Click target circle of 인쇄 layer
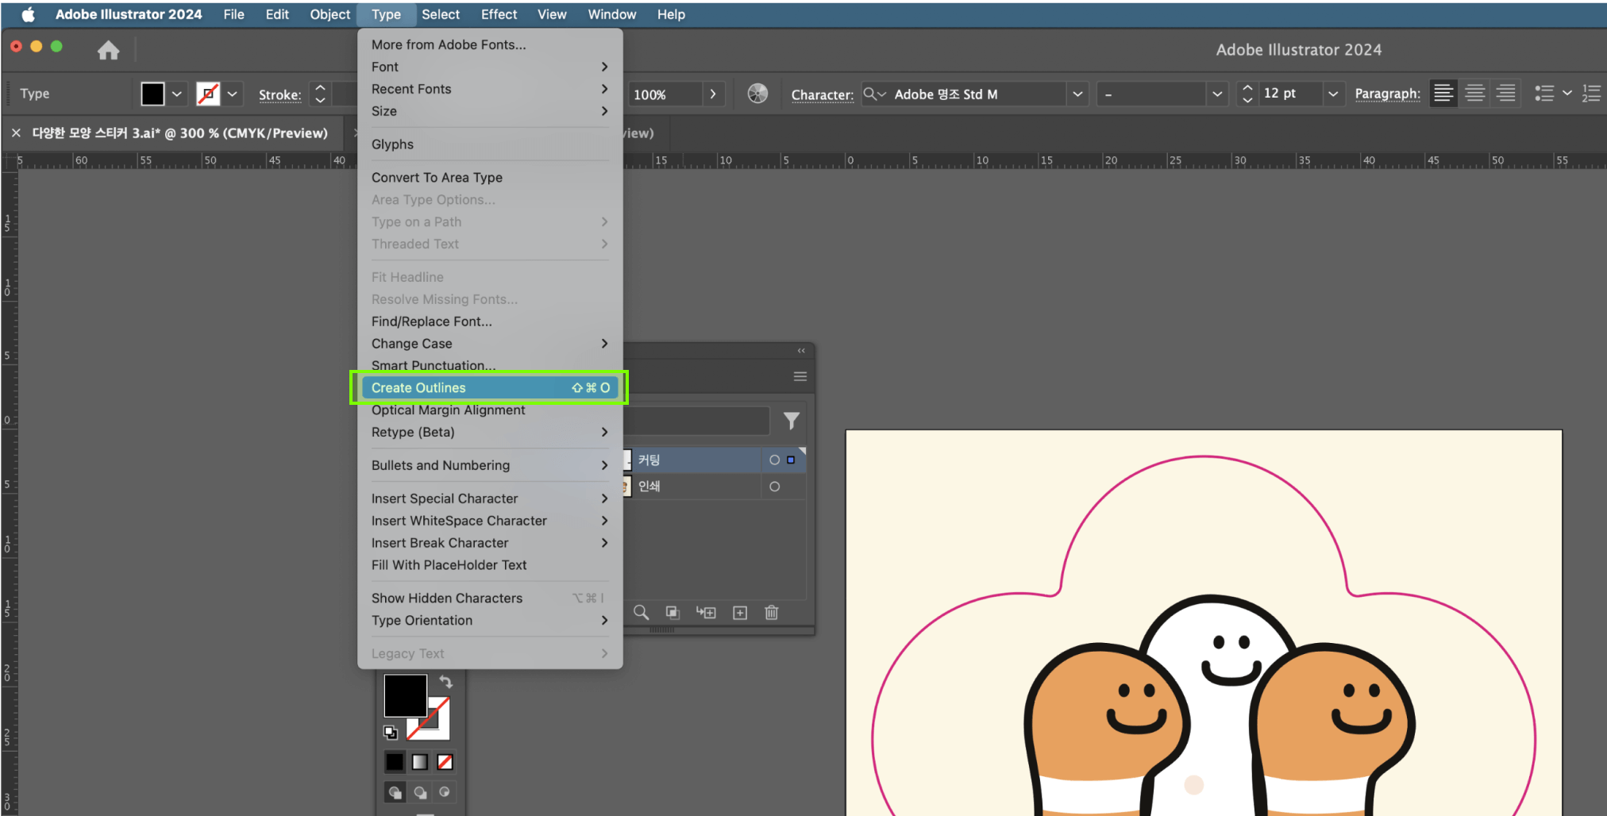Image resolution: width=1607 pixels, height=816 pixels. point(774,487)
